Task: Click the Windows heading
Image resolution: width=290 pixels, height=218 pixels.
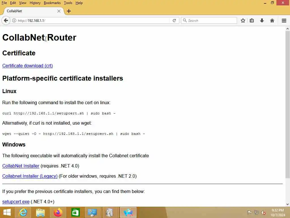Action: point(14,144)
